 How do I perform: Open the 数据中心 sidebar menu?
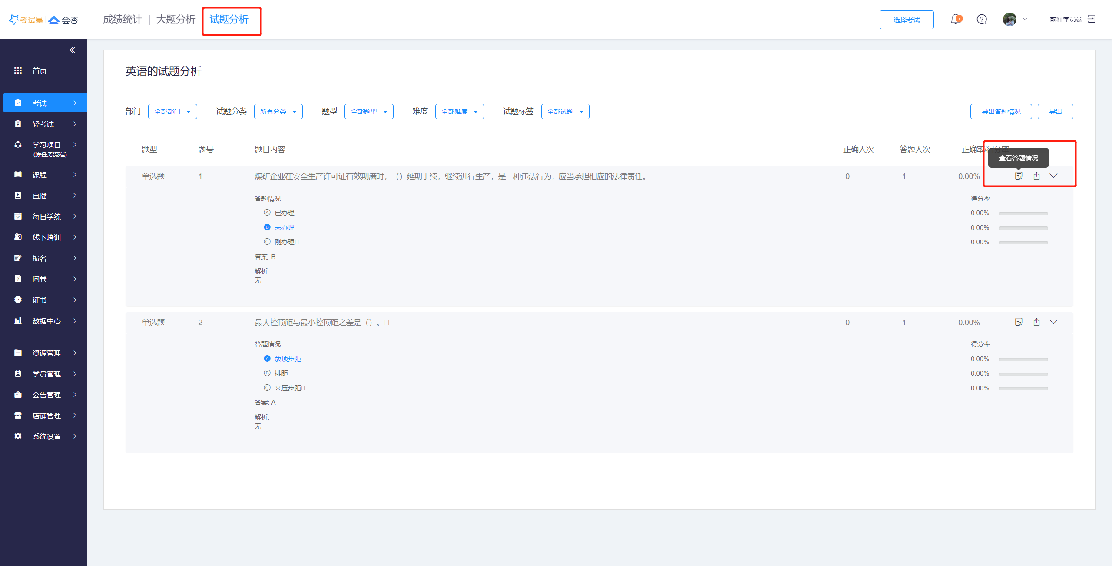click(x=46, y=321)
